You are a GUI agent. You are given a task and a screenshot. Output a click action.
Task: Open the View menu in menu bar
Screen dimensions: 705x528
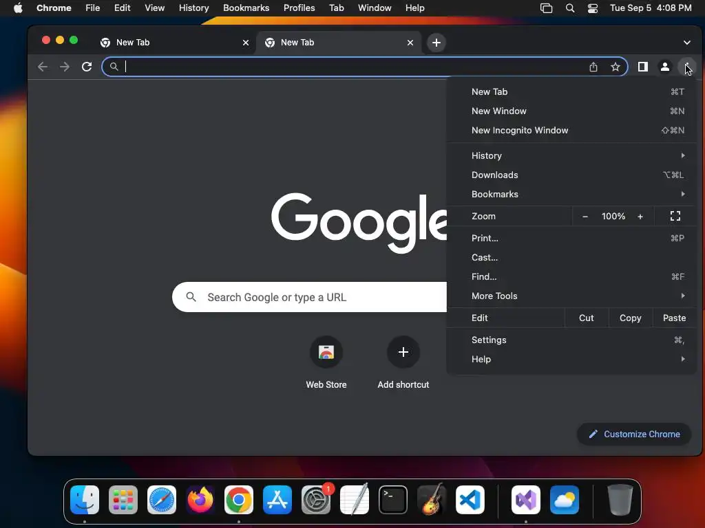coord(154,8)
